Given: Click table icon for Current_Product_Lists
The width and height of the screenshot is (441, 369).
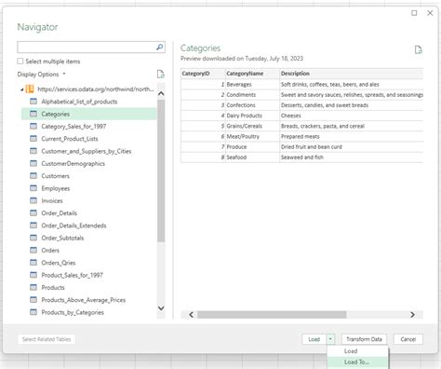Looking at the screenshot, I should coord(33,139).
